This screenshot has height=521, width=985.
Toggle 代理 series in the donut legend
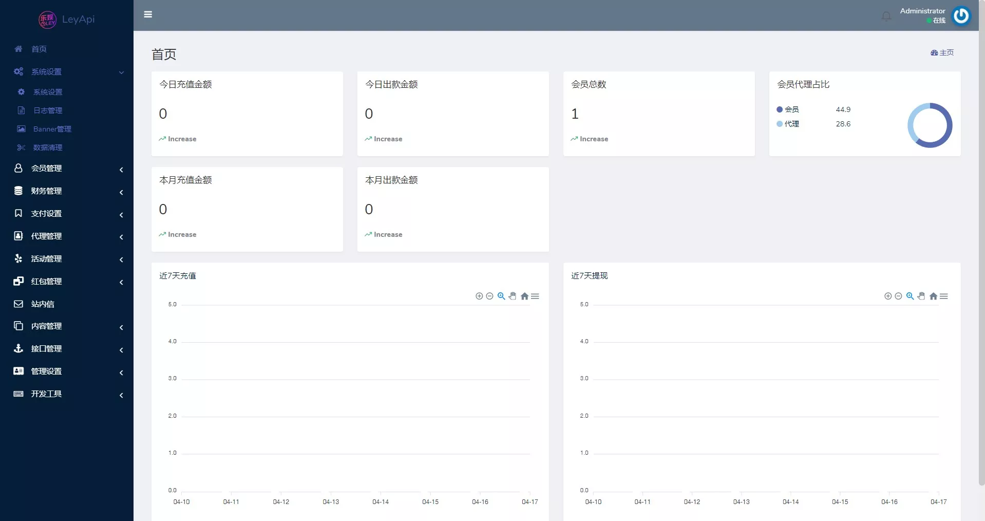click(791, 124)
